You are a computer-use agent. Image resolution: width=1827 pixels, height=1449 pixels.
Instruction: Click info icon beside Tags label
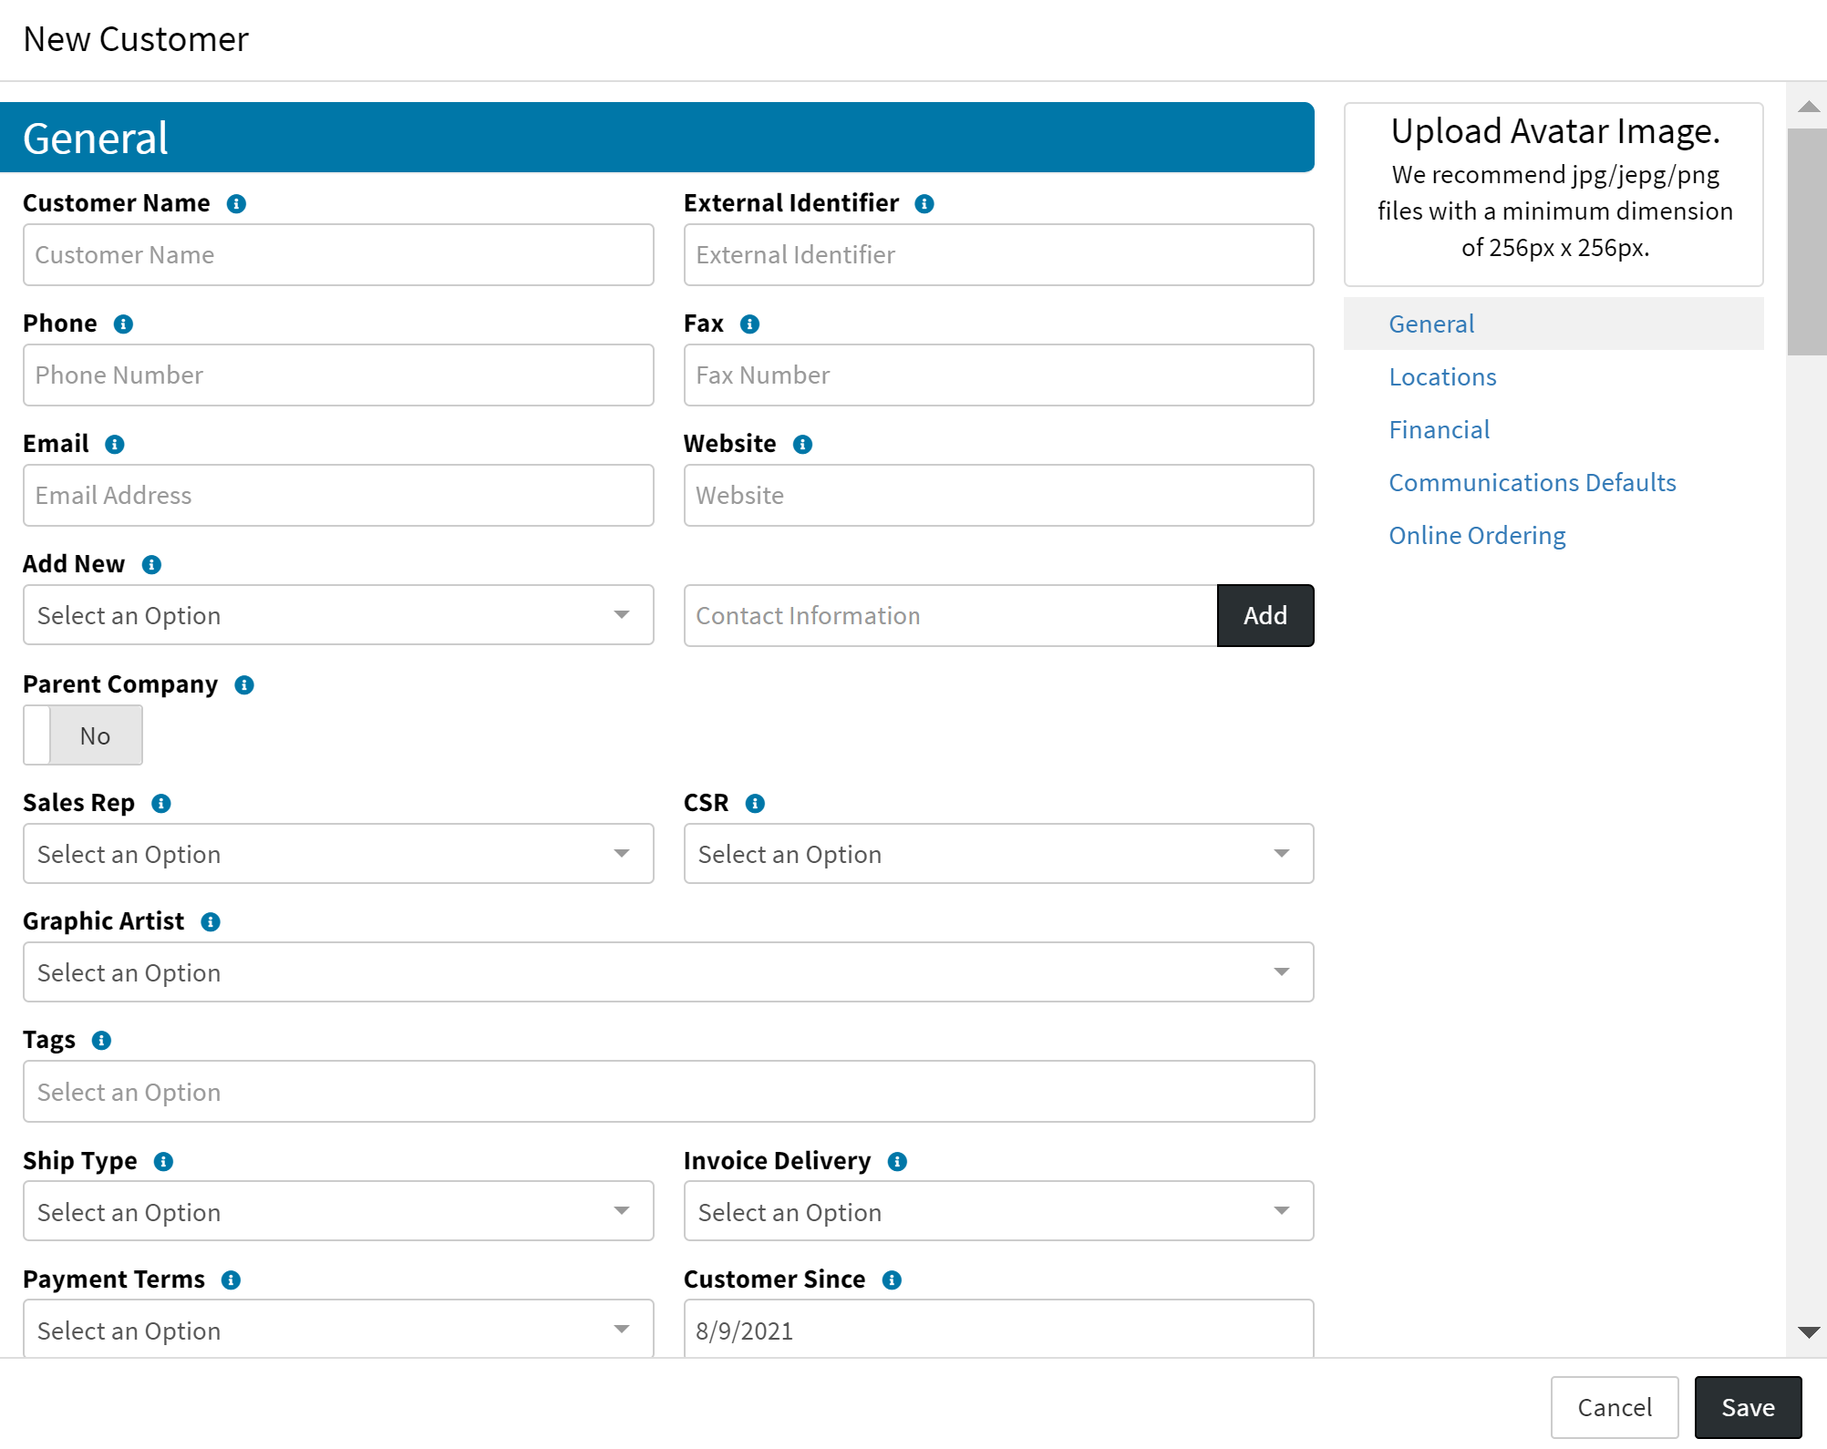pyautogui.click(x=101, y=1040)
